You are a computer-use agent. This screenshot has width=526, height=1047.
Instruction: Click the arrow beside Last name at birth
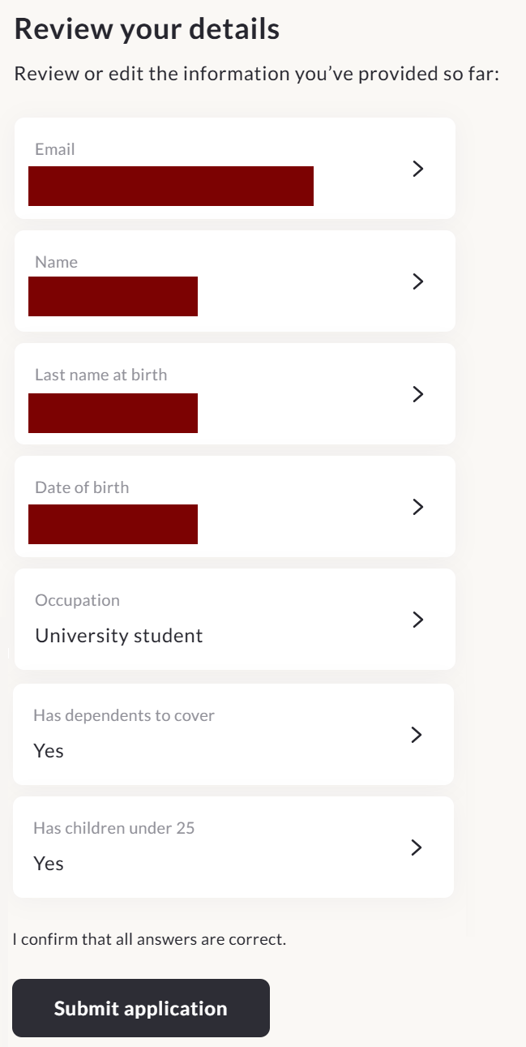click(x=418, y=394)
